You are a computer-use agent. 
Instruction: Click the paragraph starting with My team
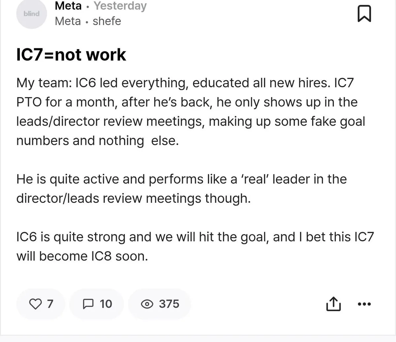[x=185, y=102]
